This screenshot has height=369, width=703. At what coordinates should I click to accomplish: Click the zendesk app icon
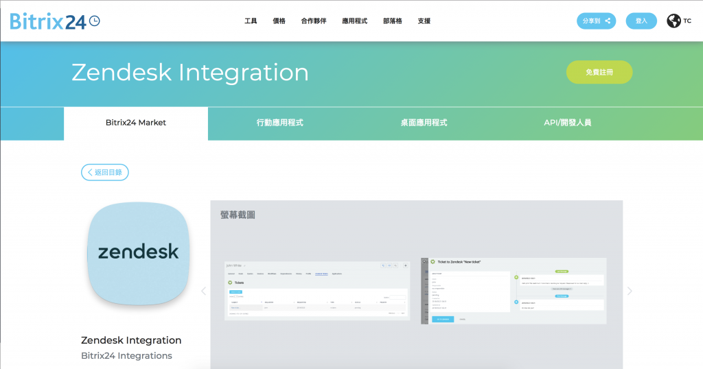138,254
